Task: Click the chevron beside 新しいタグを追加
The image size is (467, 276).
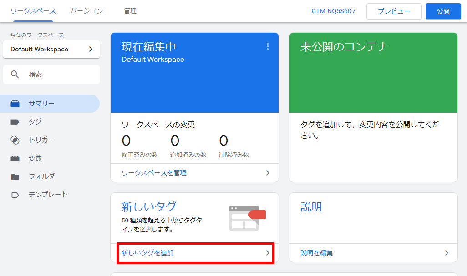Action: [268, 253]
